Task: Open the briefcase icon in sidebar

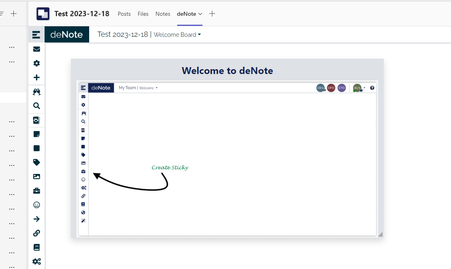Action: (x=36, y=191)
